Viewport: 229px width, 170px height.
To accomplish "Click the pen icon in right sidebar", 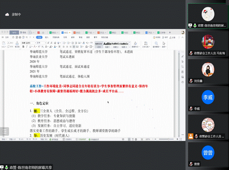I will tap(183, 56).
